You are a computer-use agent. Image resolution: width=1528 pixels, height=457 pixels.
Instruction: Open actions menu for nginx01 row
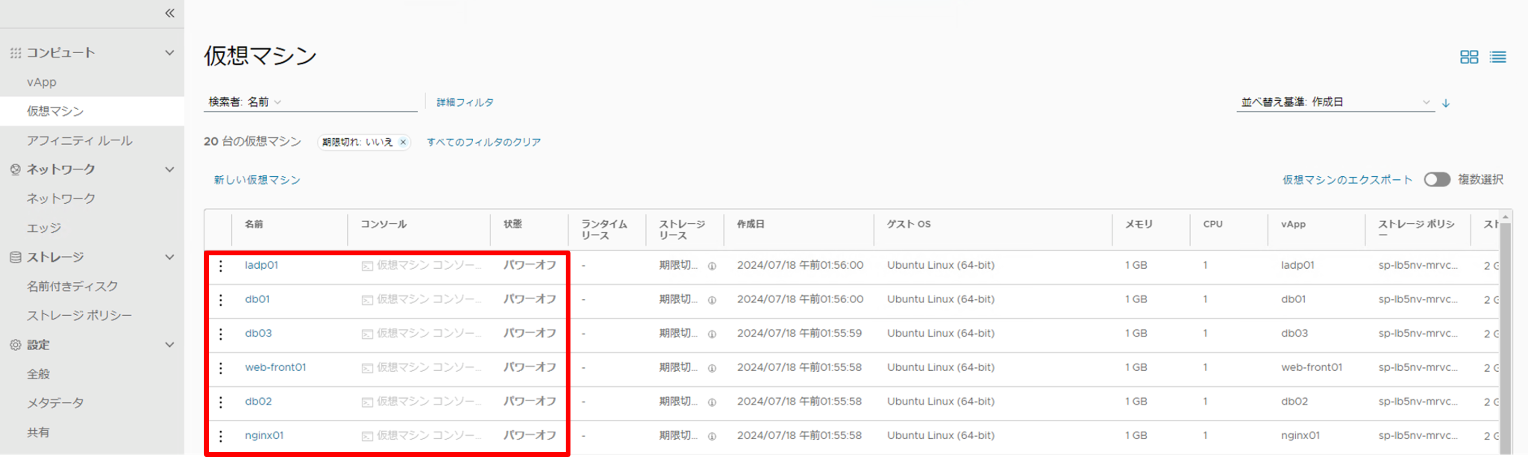pos(221,436)
